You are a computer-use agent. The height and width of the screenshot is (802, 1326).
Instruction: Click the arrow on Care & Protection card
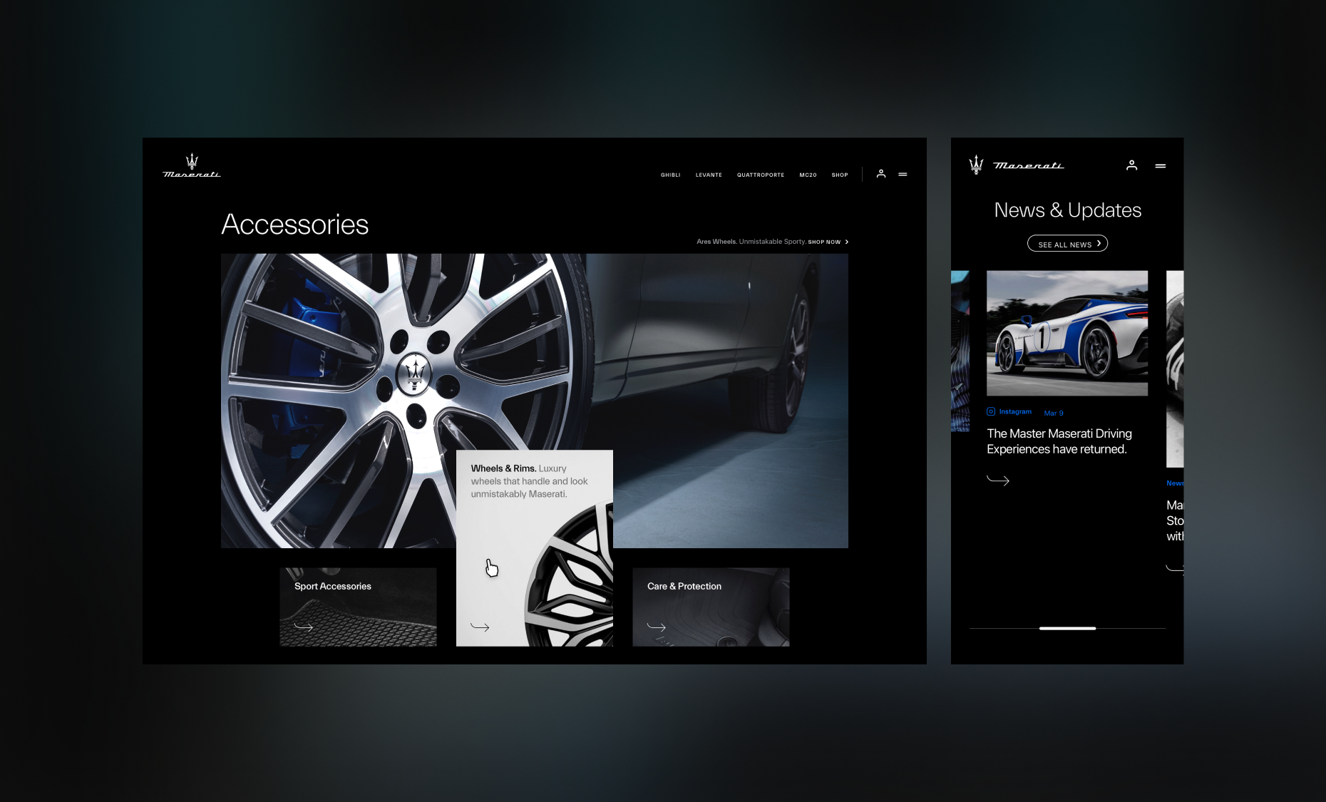point(657,627)
